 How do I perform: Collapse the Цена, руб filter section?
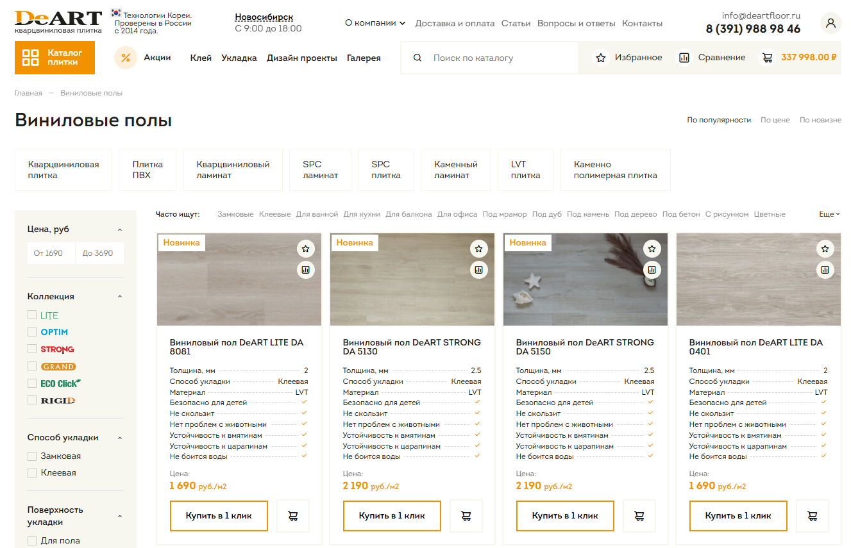(x=120, y=229)
